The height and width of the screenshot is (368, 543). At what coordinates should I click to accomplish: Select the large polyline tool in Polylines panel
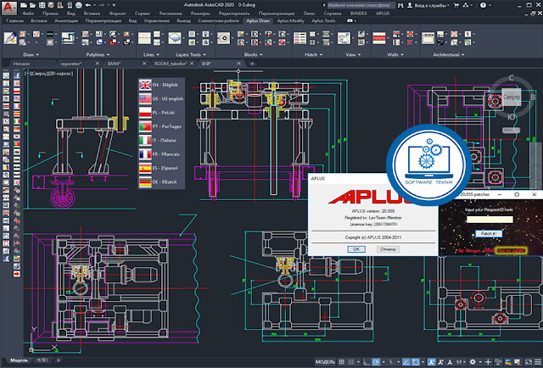point(68,38)
